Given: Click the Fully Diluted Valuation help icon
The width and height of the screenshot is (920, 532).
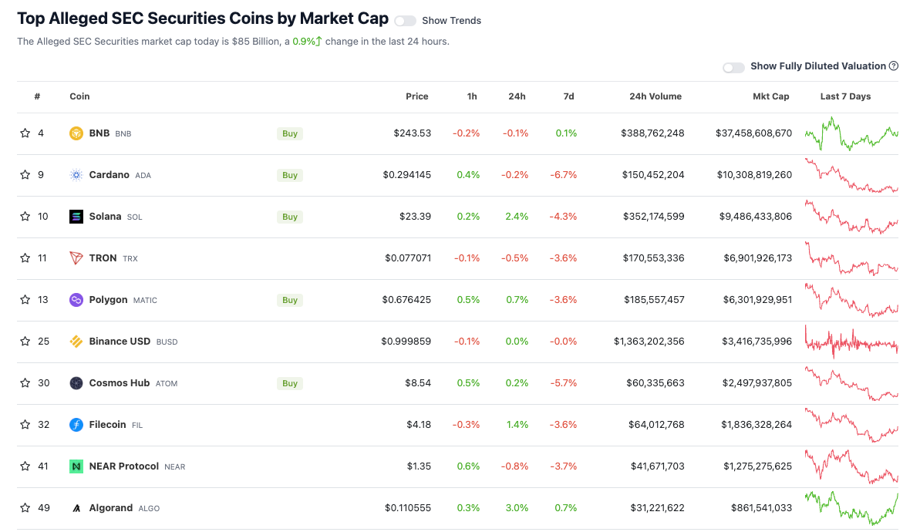Looking at the screenshot, I should (894, 66).
